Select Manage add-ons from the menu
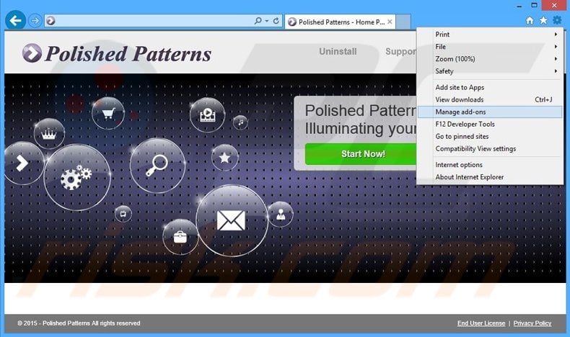 (490, 112)
